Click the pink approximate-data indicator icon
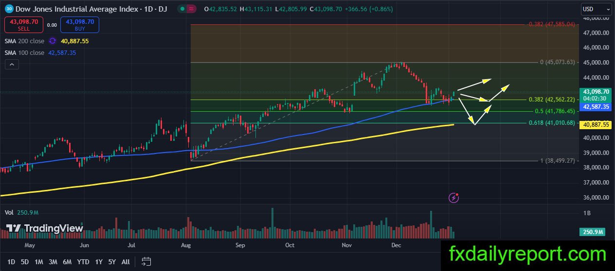This screenshot has width=615, height=271. click(x=191, y=9)
